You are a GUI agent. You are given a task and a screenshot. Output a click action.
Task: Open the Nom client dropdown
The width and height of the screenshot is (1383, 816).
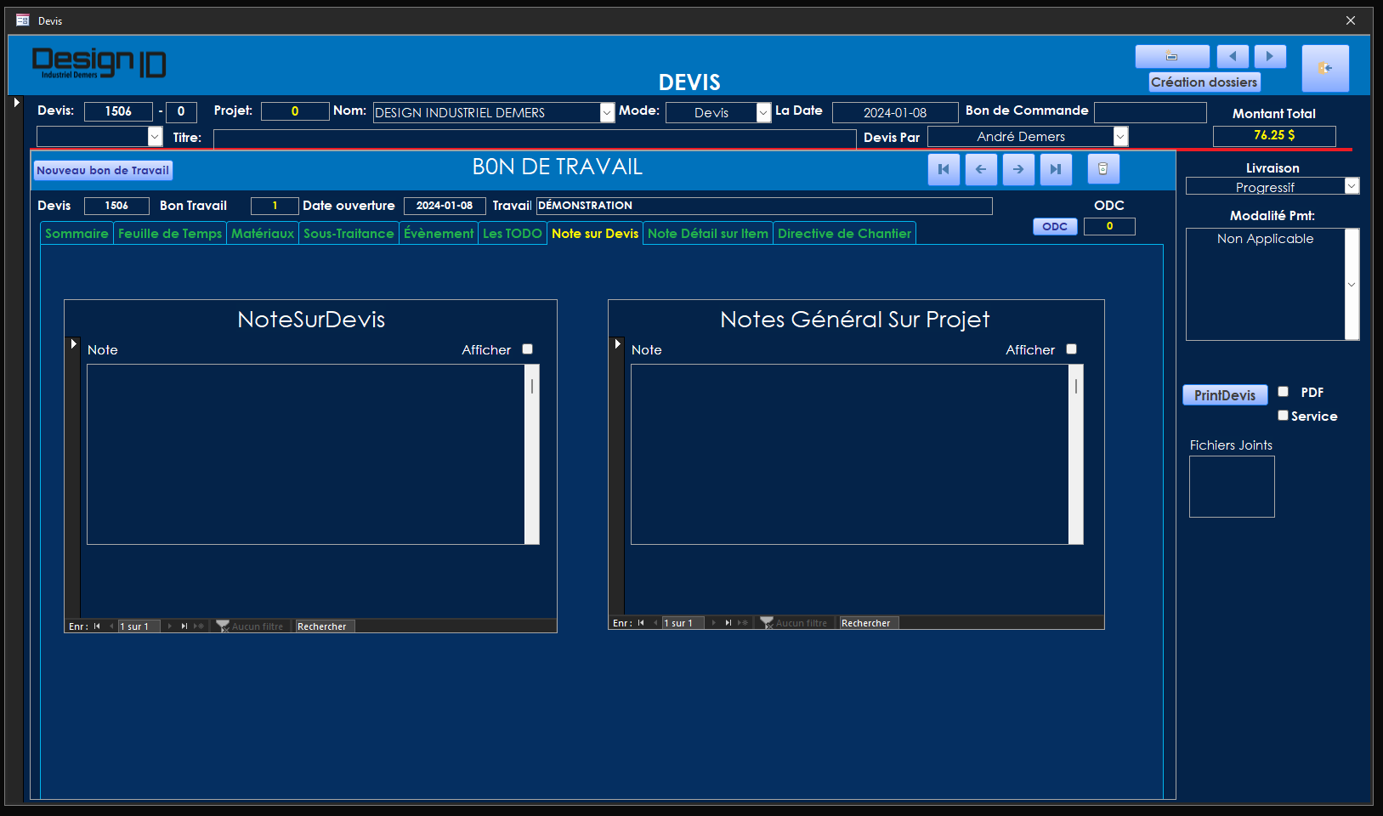pyautogui.click(x=607, y=113)
